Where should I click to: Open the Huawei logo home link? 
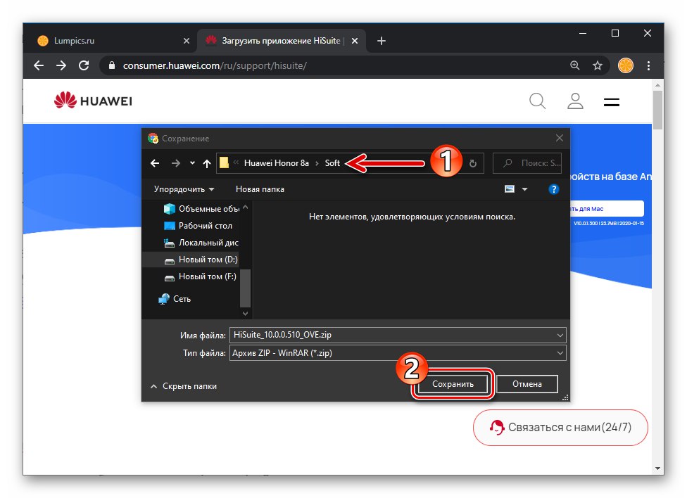pyautogui.click(x=93, y=101)
